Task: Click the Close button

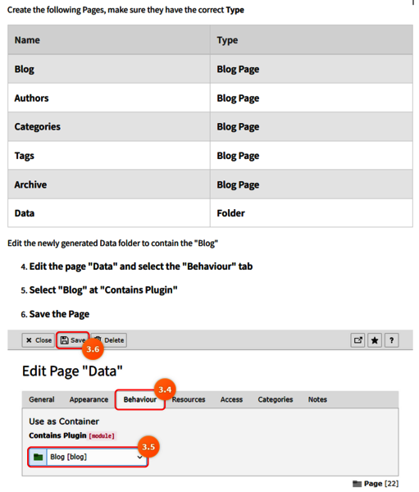Action: click(x=39, y=340)
